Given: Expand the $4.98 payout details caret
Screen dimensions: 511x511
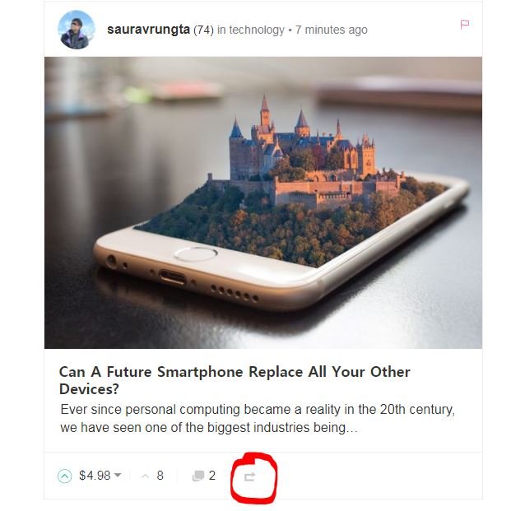Looking at the screenshot, I should point(118,475).
